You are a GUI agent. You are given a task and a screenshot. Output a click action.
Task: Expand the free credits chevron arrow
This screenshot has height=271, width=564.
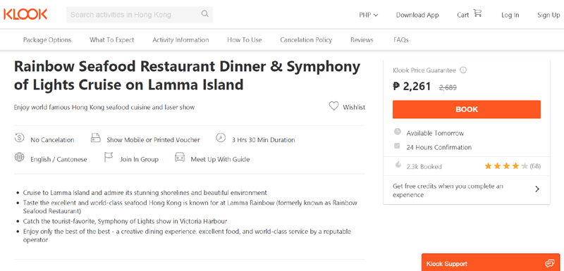point(537,189)
